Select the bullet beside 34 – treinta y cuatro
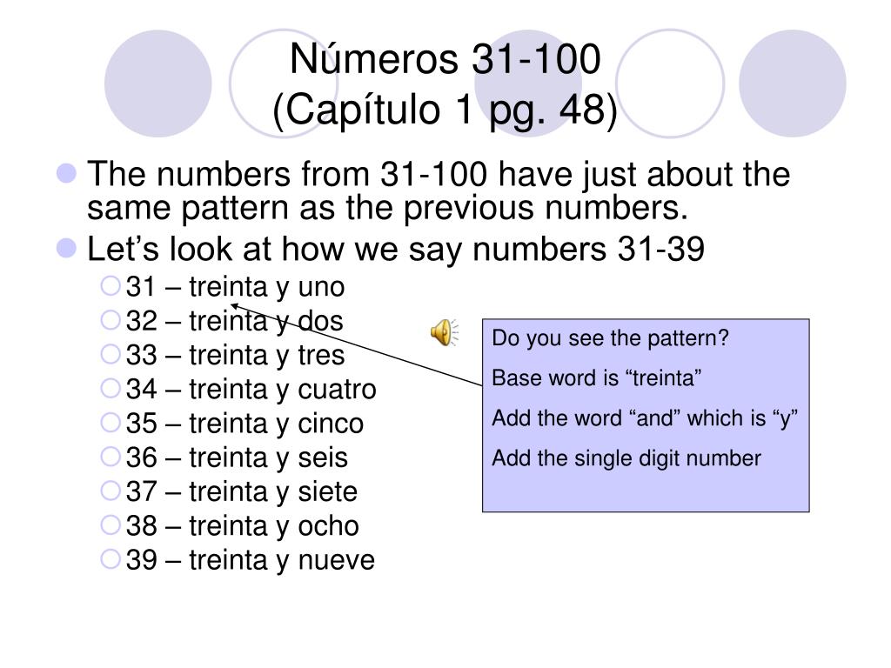Viewport: 891px width, 668px height. tap(111, 388)
